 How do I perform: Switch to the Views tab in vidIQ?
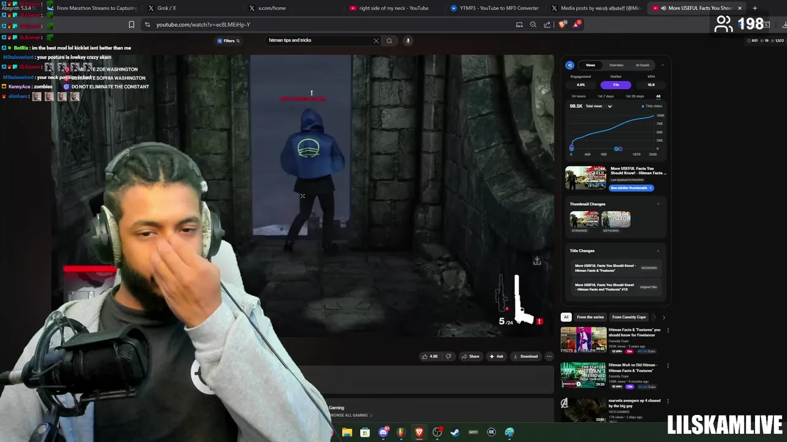pyautogui.click(x=590, y=65)
